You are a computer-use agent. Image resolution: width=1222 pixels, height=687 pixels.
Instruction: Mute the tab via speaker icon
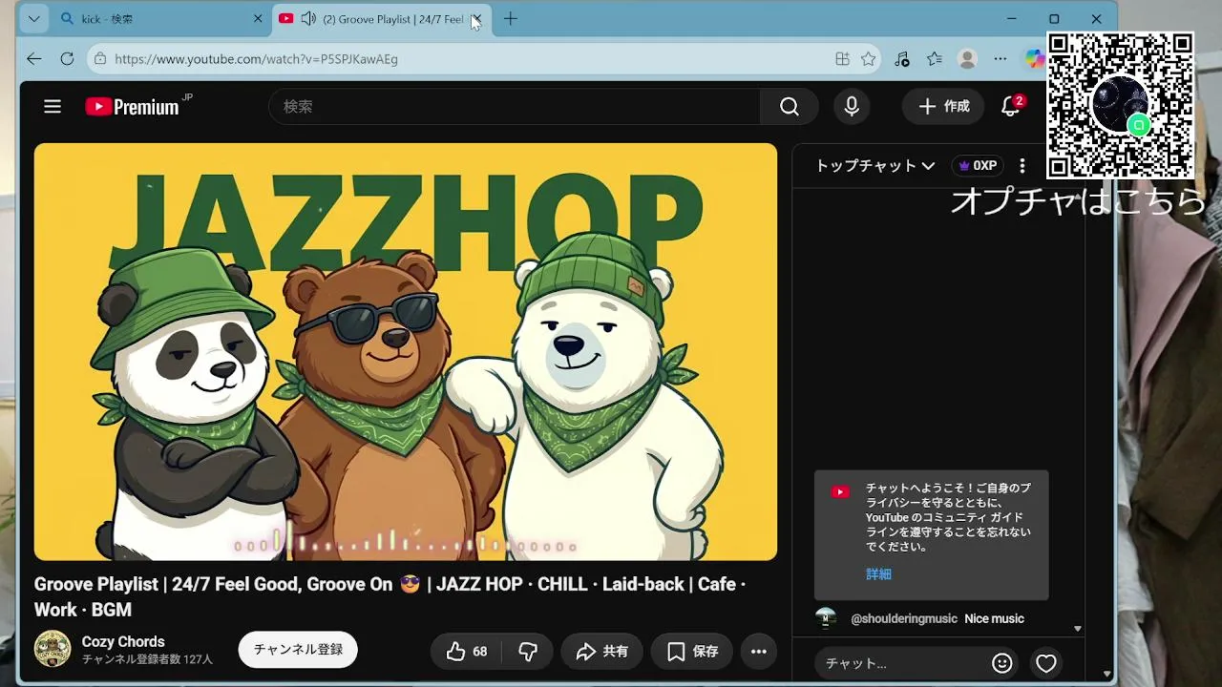tap(308, 19)
